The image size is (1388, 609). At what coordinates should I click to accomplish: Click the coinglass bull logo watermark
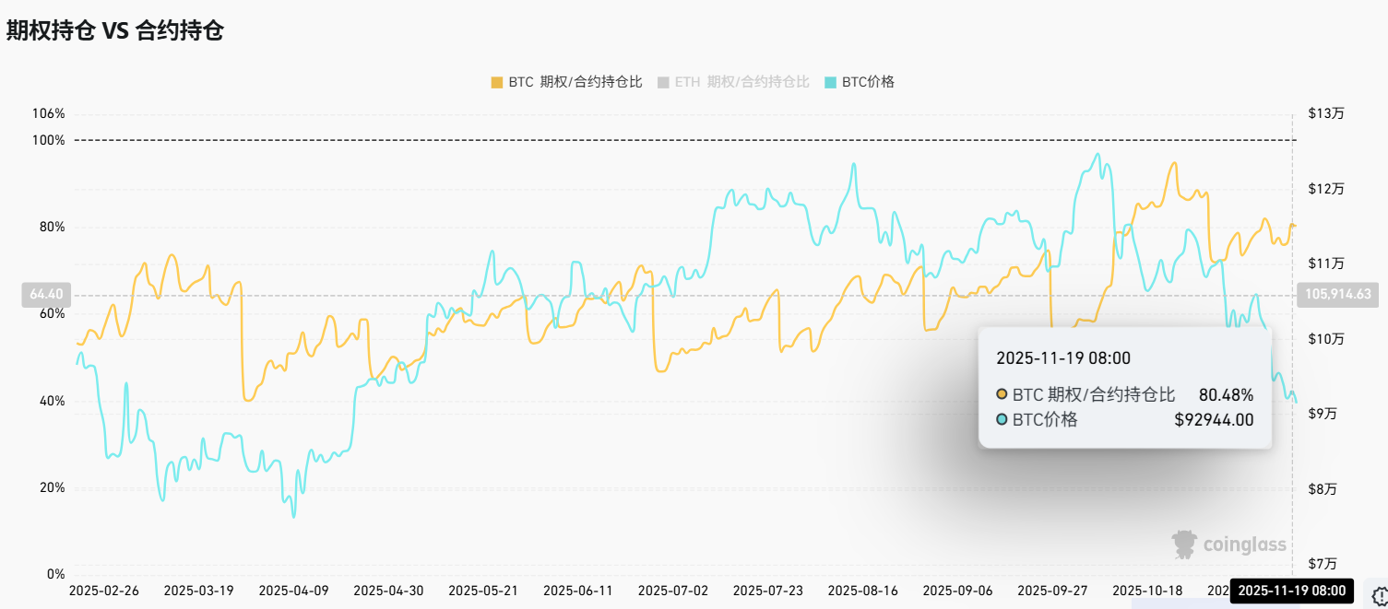click(1185, 545)
